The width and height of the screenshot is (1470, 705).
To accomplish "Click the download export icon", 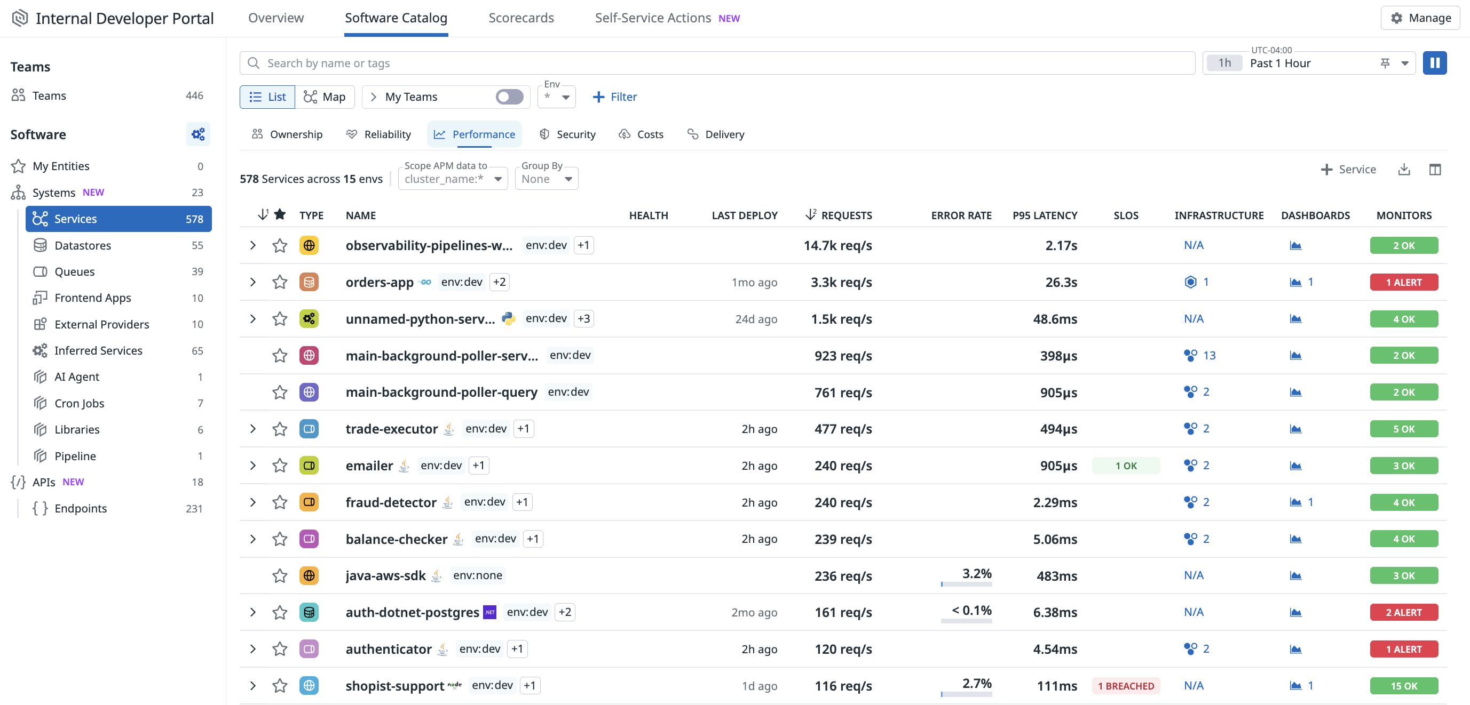I will coord(1404,169).
